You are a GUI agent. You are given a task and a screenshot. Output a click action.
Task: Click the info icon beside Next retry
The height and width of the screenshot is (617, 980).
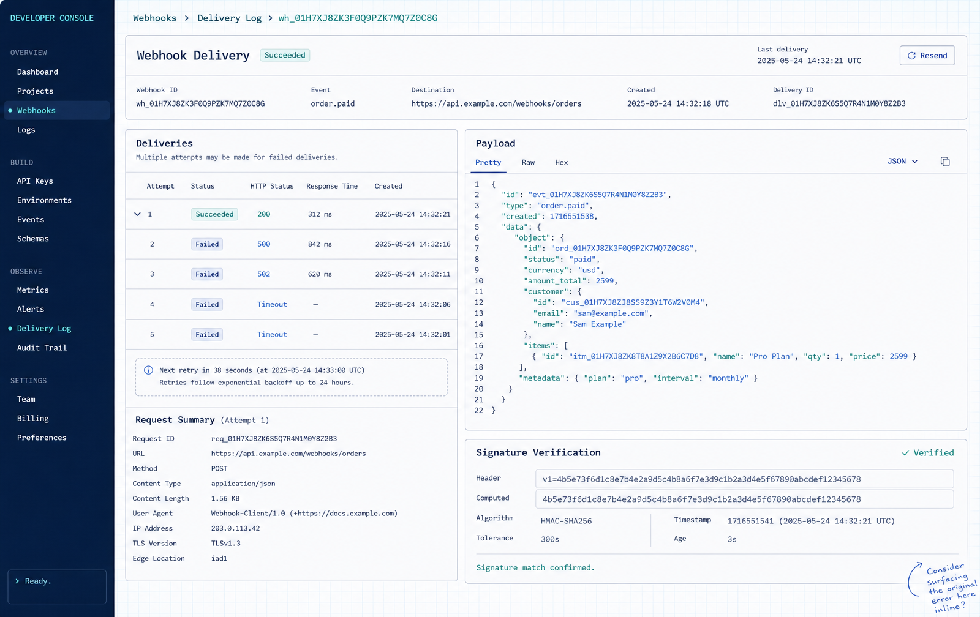coord(148,370)
